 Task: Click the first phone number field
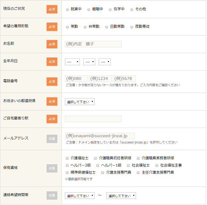coord(76,79)
